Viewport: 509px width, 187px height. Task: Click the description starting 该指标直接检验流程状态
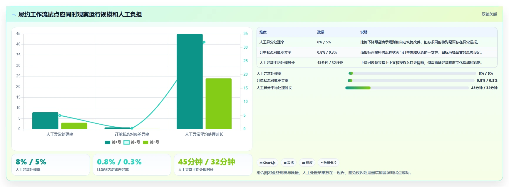[x=421, y=52]
